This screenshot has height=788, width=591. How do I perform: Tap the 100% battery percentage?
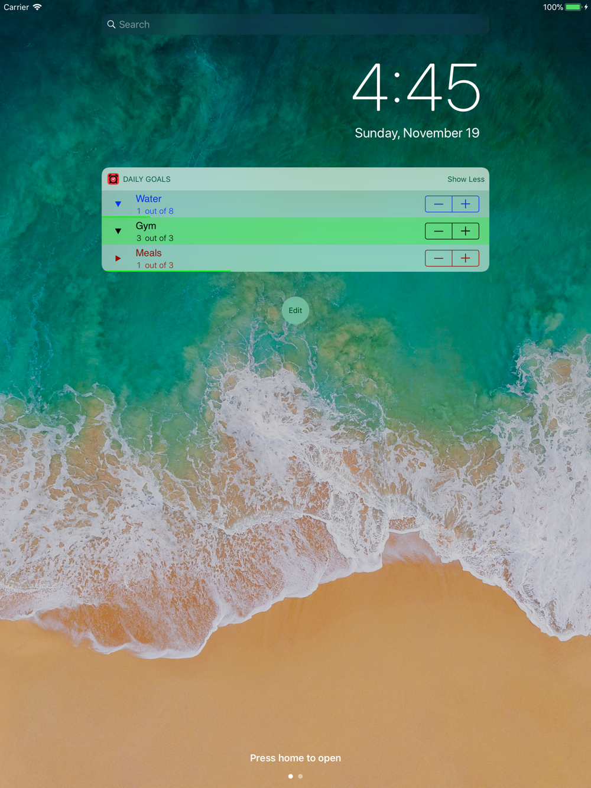(x=553, y=7)
